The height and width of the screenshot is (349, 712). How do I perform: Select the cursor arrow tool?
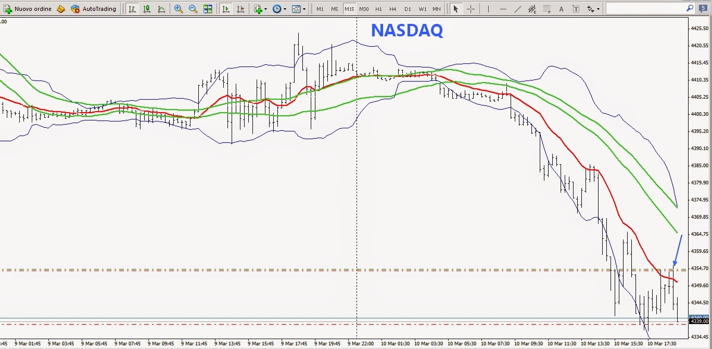coord(455,9)
